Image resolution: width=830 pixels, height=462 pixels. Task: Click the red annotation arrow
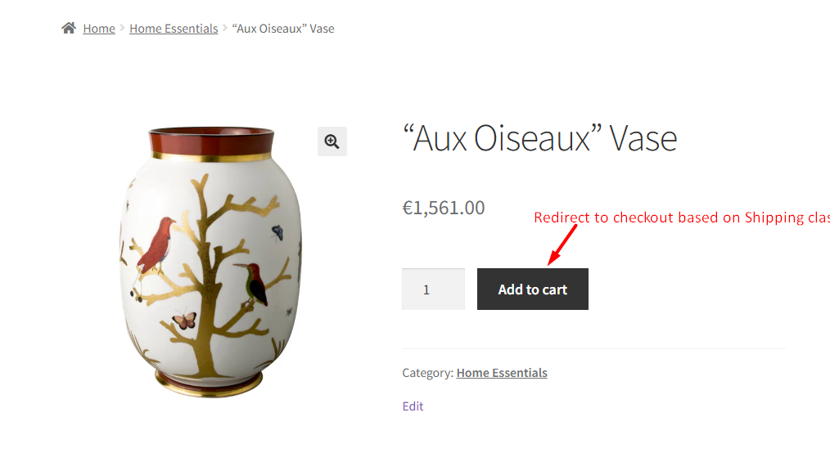tap(562, 244)
